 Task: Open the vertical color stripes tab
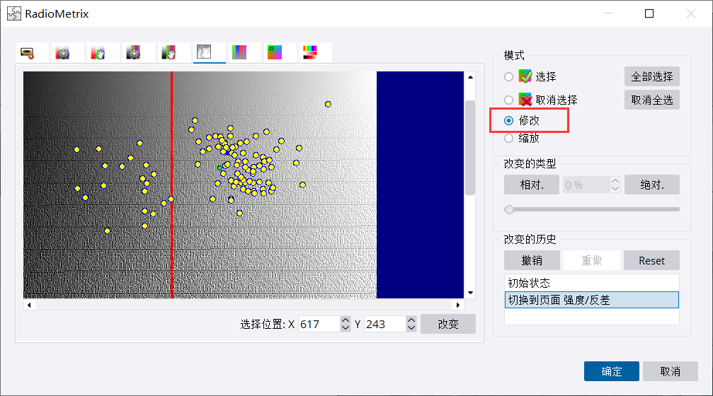(239, 52)
